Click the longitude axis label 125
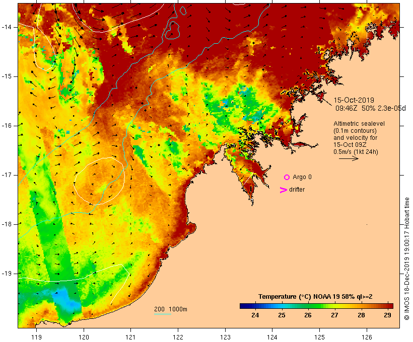The image size is (413, 342). pyautogui.click(x=320, y=337)
